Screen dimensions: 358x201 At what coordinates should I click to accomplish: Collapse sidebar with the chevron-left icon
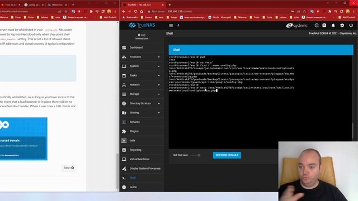pos(178,25)
